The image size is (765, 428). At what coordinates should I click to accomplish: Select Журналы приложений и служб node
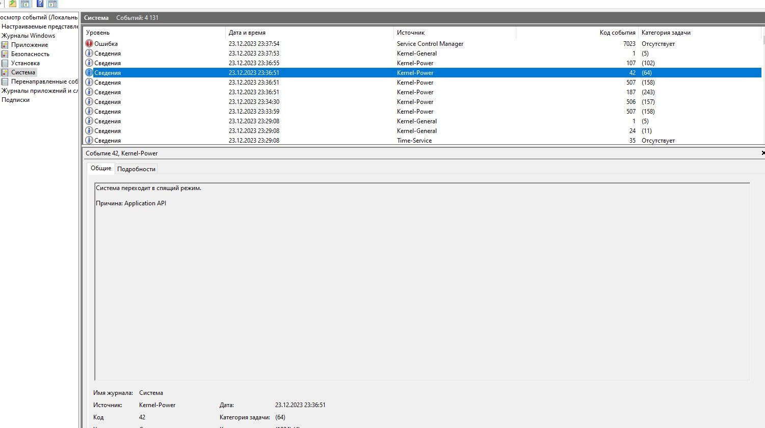coord(40,91)
